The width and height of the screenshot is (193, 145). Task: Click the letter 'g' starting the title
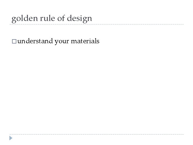point(13,19)
